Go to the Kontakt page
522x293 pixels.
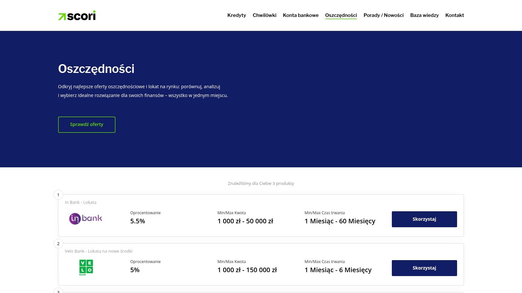click(454, 15)
